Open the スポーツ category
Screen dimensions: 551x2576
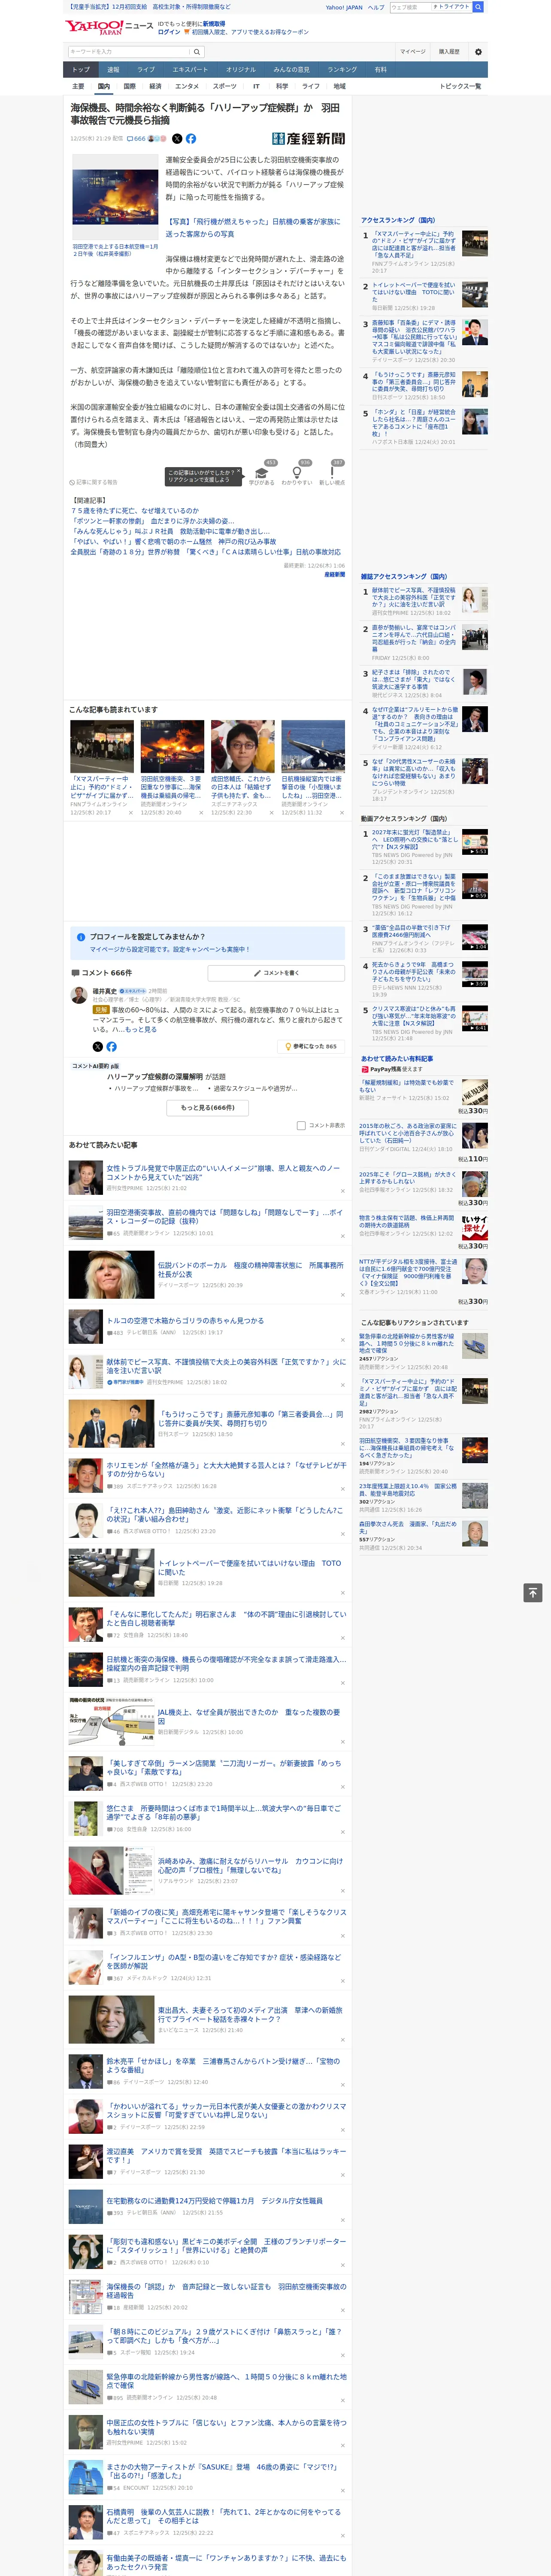point(225,86)
